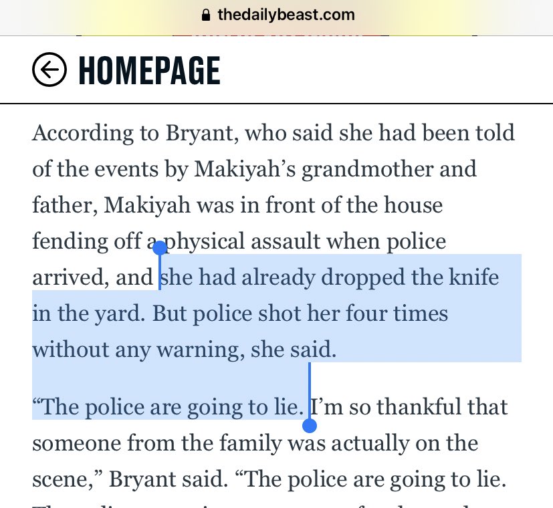Image resolution: width=553 pixels, height=508 pixels.
Task: Click the word 'grandmother' in the article
Action: [367, 169]
